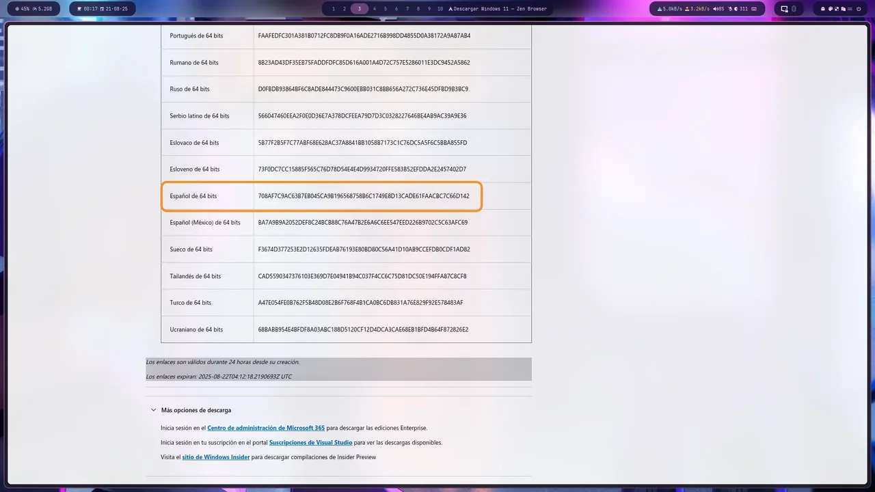875x492 pixels.
Task: Select hash starting 73F0DC7CC15885F5
Action: pyautogui.click(x=362, y=169)
